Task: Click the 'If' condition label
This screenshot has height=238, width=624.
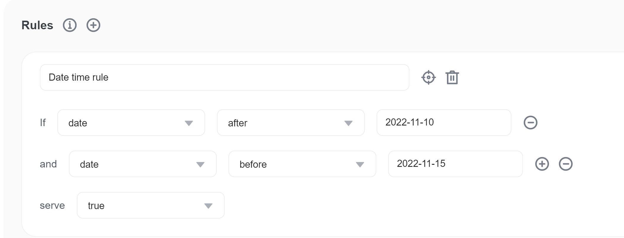Action: [x=43, y=123]
